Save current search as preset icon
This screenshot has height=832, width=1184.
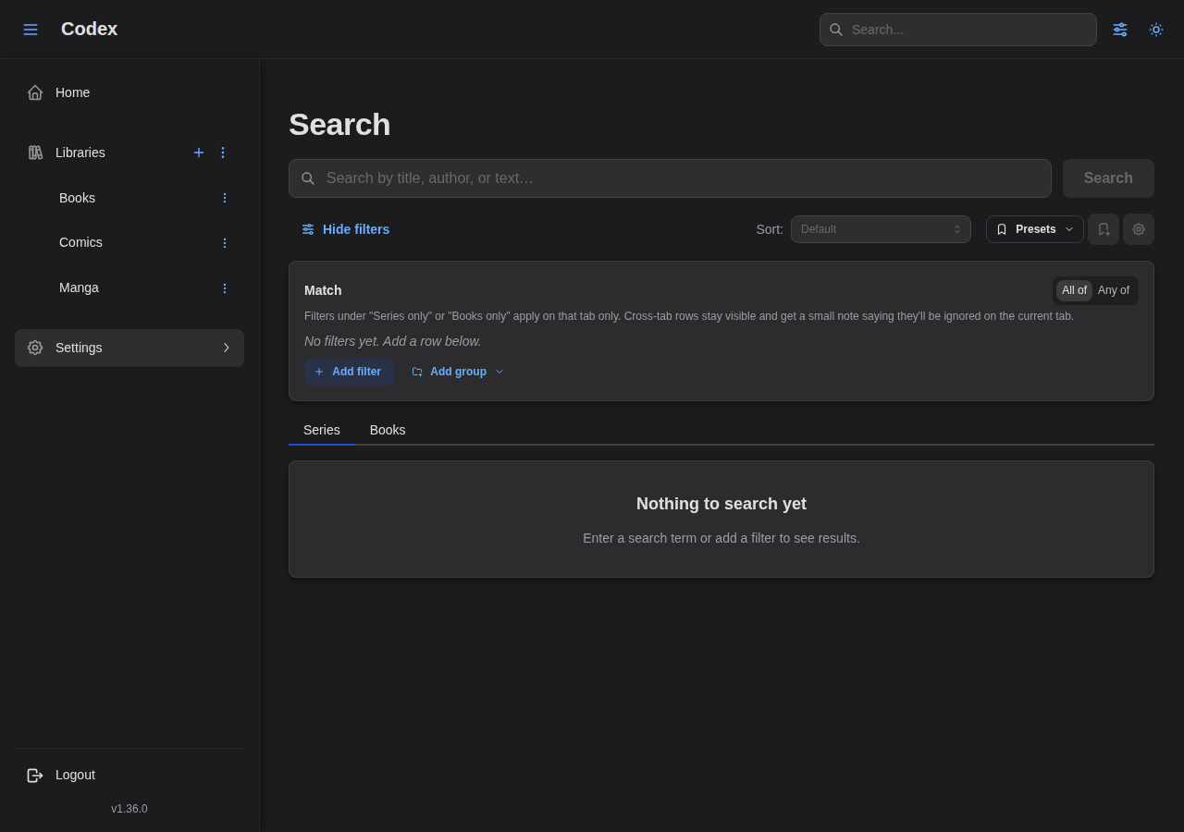1104,229
